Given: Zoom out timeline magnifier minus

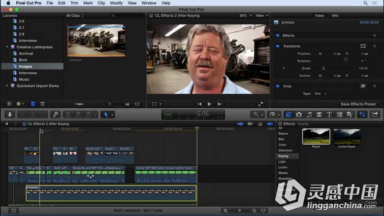Looking at the screenshot, I should click(x=225, y=211).
